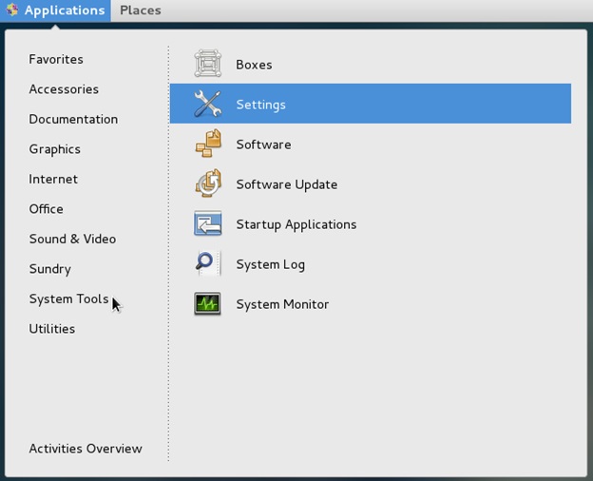Click the Settings wrench and screwdriver icon
The image size is (593, 481).
tap(207, 105)
